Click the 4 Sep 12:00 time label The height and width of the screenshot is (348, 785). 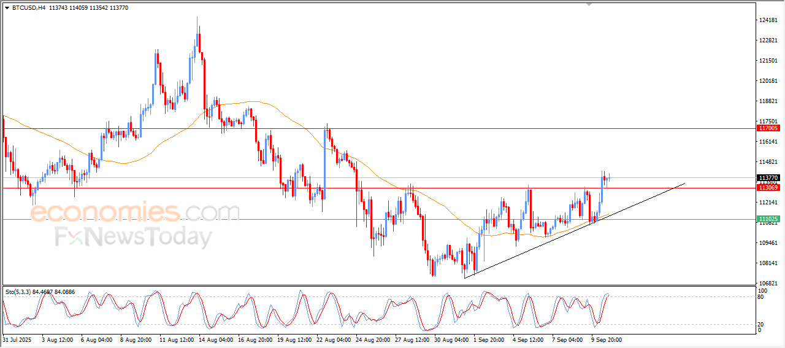[x=528, y=339]
